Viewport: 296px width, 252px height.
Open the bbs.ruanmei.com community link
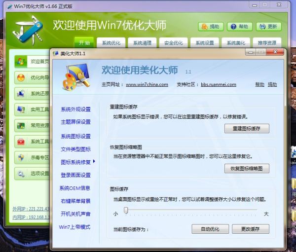[x=219, y=84]
